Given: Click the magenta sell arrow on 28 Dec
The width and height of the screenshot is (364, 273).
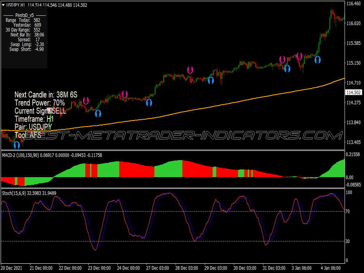Looking at the screenshot, I should click(x=190, y=70).
